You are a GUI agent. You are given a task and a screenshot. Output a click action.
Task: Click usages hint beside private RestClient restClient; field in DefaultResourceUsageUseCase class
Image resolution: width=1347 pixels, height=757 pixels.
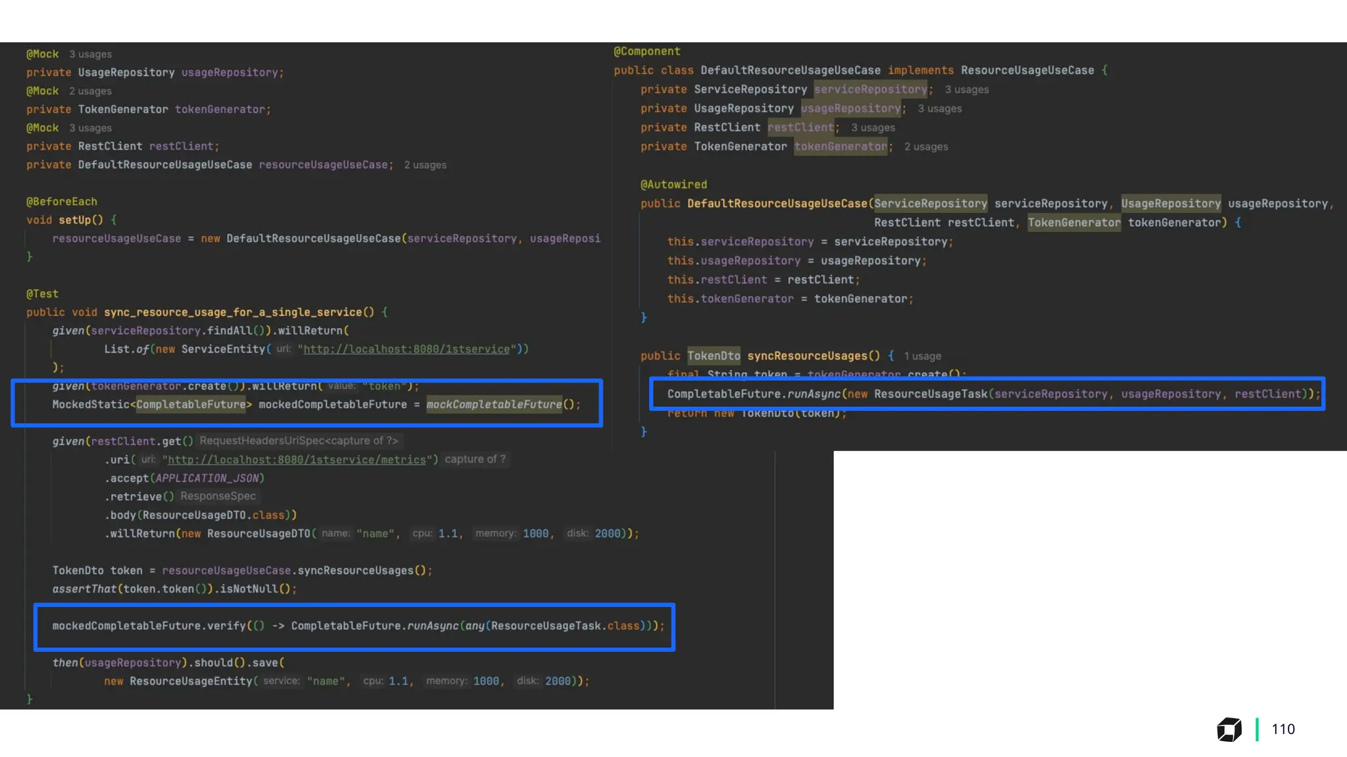pos(873,127)
